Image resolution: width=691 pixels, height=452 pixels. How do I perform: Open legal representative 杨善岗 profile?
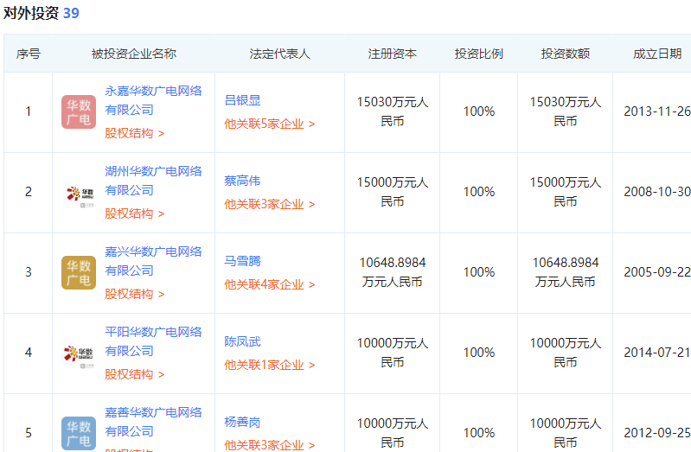click(242, 422)
